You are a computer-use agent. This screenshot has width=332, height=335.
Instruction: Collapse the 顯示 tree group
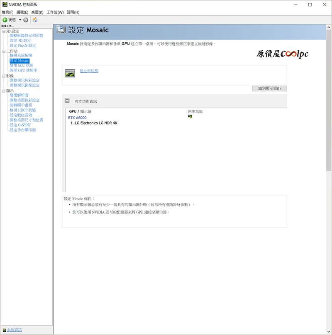[4, 91]
